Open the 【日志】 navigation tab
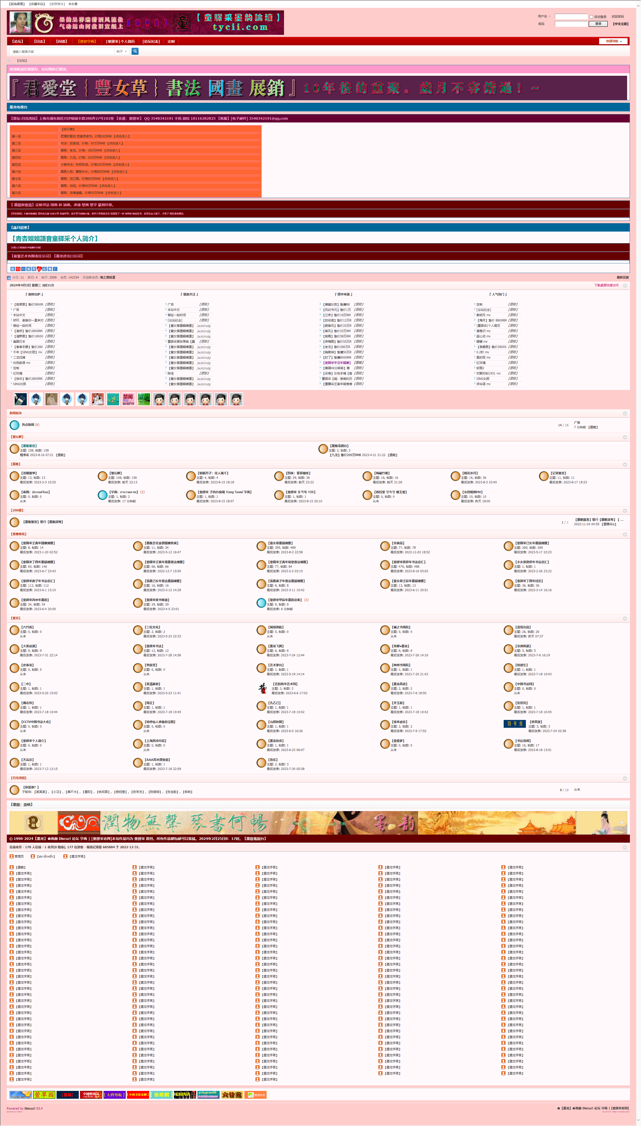This screenshot has height=1126, width=641. [40, 41]
